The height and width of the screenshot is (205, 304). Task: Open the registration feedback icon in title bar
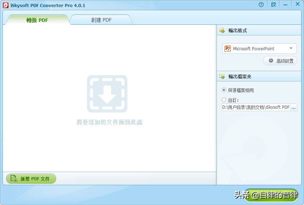274,5
